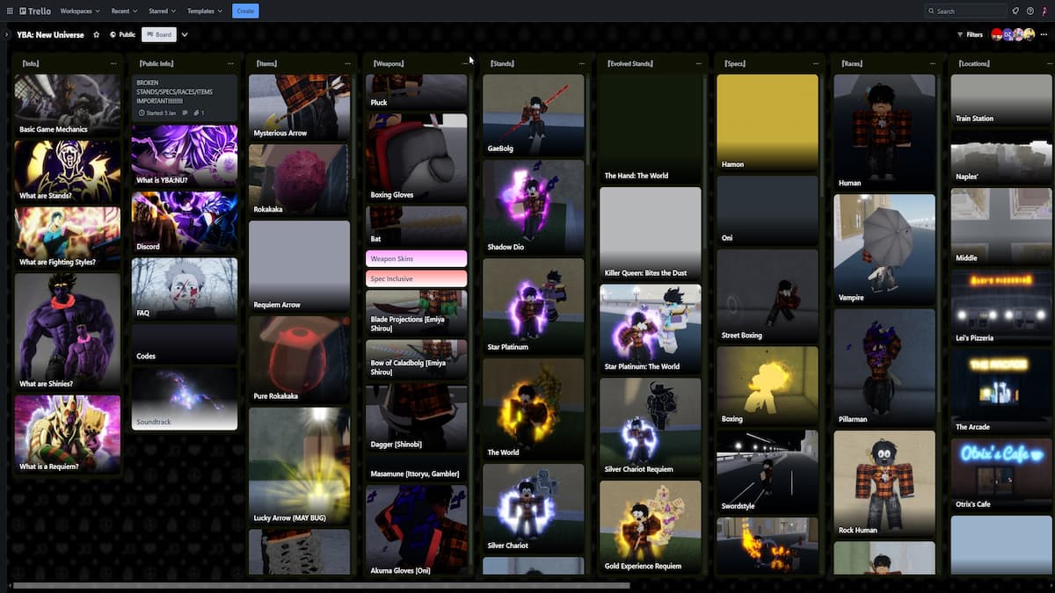This screenshot has height=593, width=1055.
Task: Open the notifications icon in the top bar
Action: 1015,11
